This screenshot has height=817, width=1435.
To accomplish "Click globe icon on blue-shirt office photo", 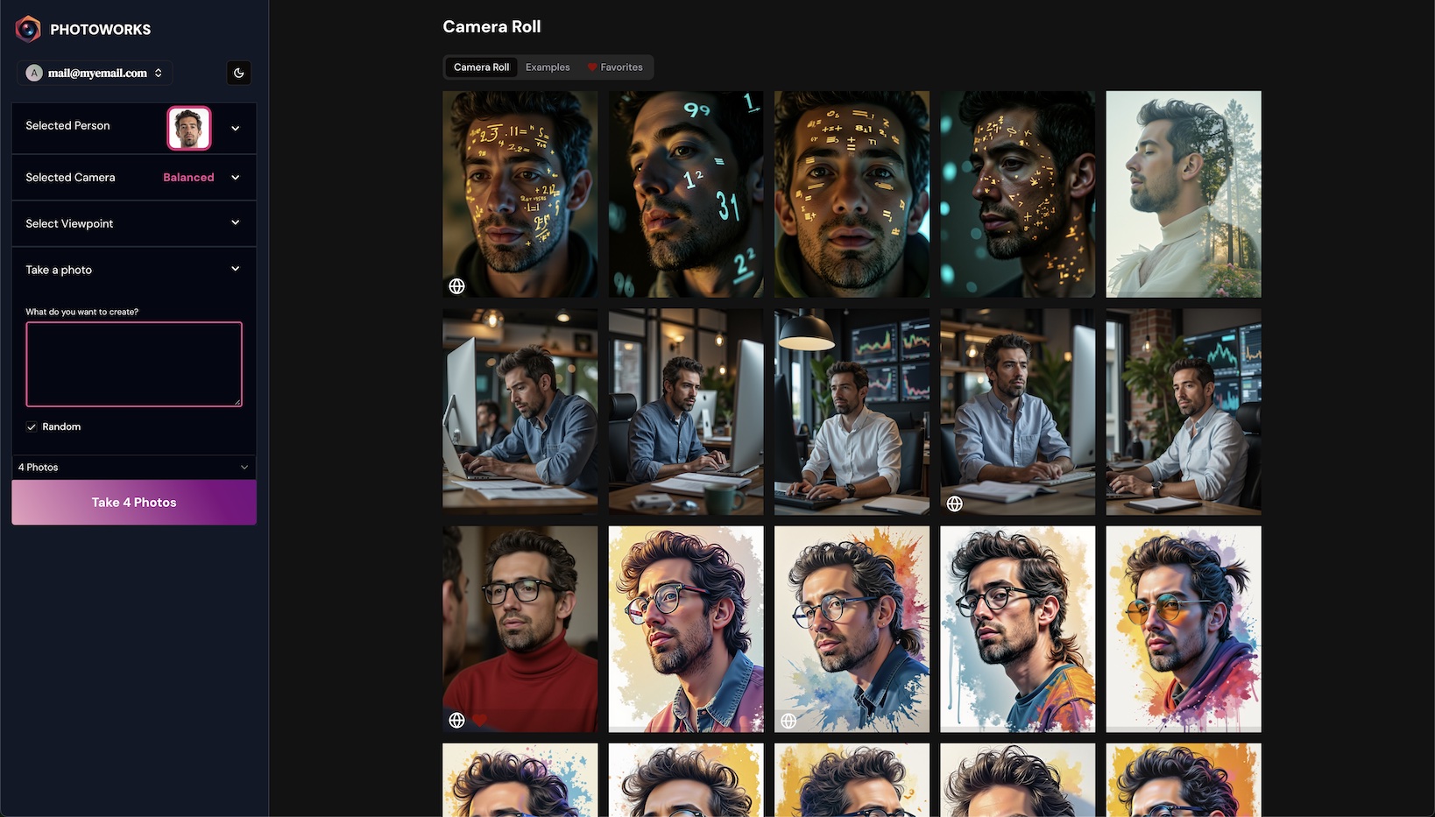I will pyautogui.click(x=955, y=504).
